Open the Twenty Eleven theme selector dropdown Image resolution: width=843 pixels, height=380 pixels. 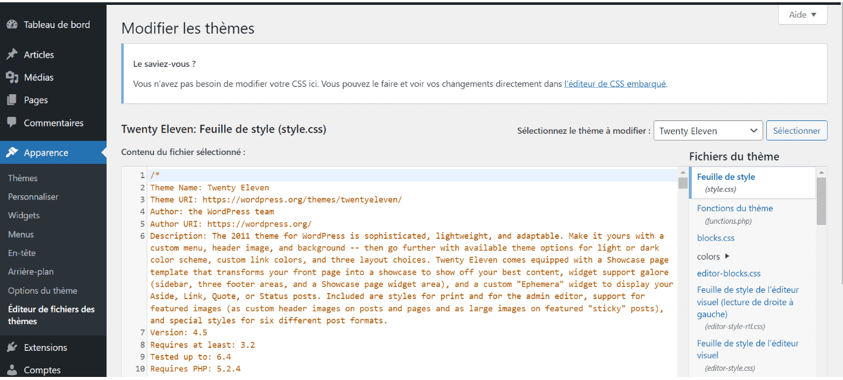(708, 131)
